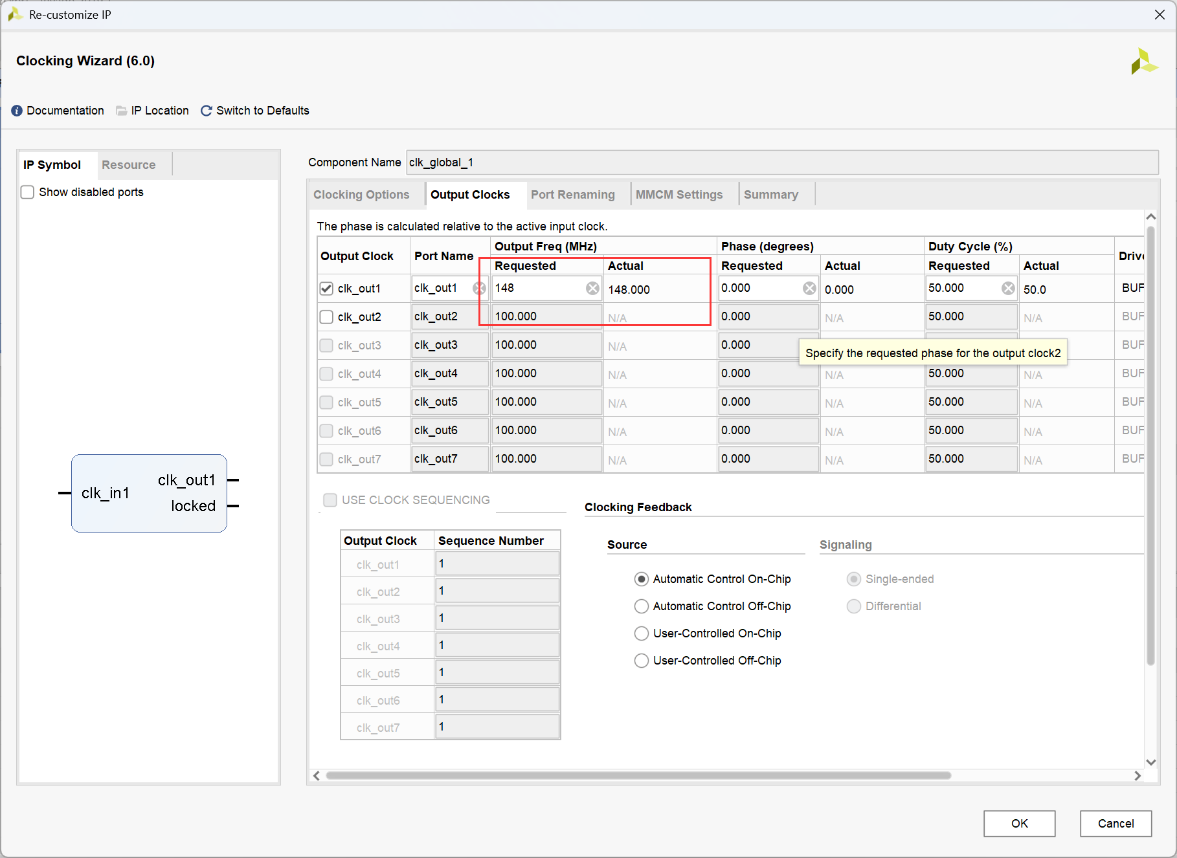Click the vertical scrollbar thumb
1177x858 pixels.
pos(1150,445)
